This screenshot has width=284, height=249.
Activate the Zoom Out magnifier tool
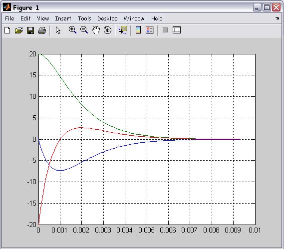pyautogui.click(x=84, y=30)
